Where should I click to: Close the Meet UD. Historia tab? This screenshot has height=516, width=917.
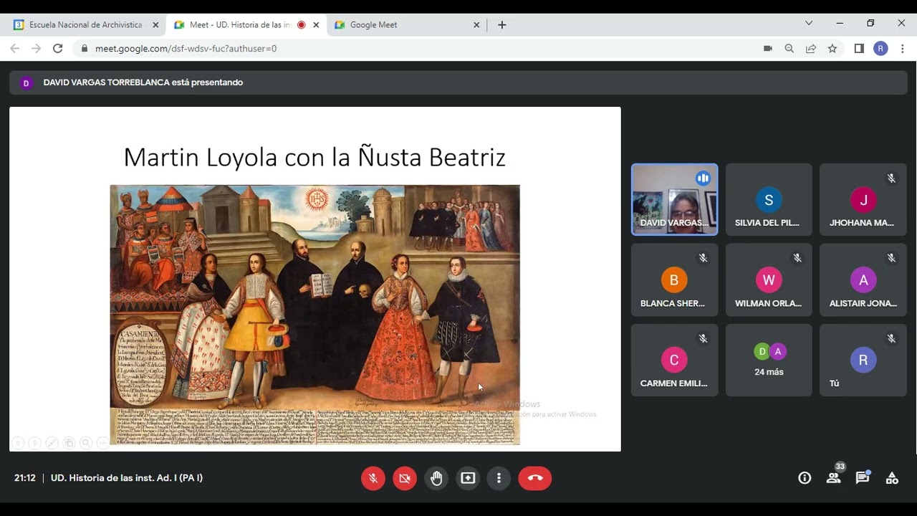point(316,24)
